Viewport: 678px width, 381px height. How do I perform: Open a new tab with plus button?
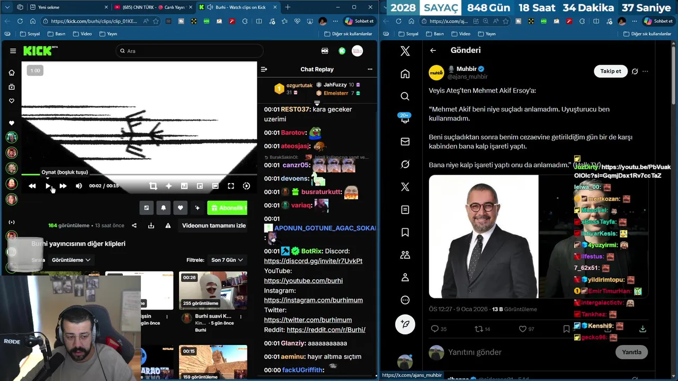click(288, 7)
